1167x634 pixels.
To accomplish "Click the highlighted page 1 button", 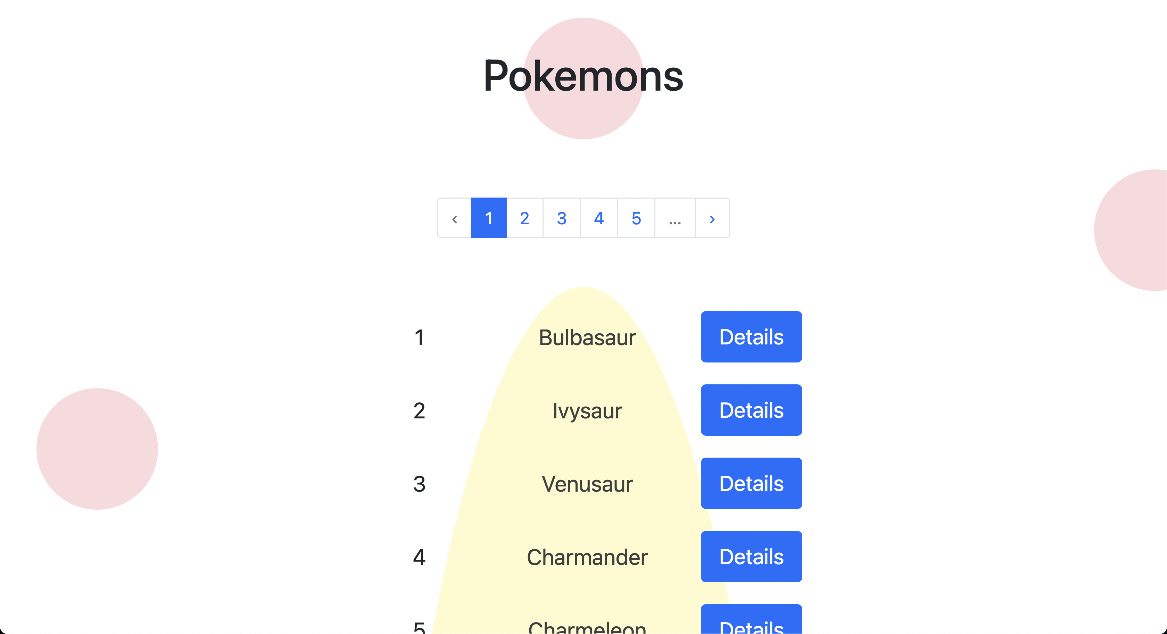I will point(489,218).
